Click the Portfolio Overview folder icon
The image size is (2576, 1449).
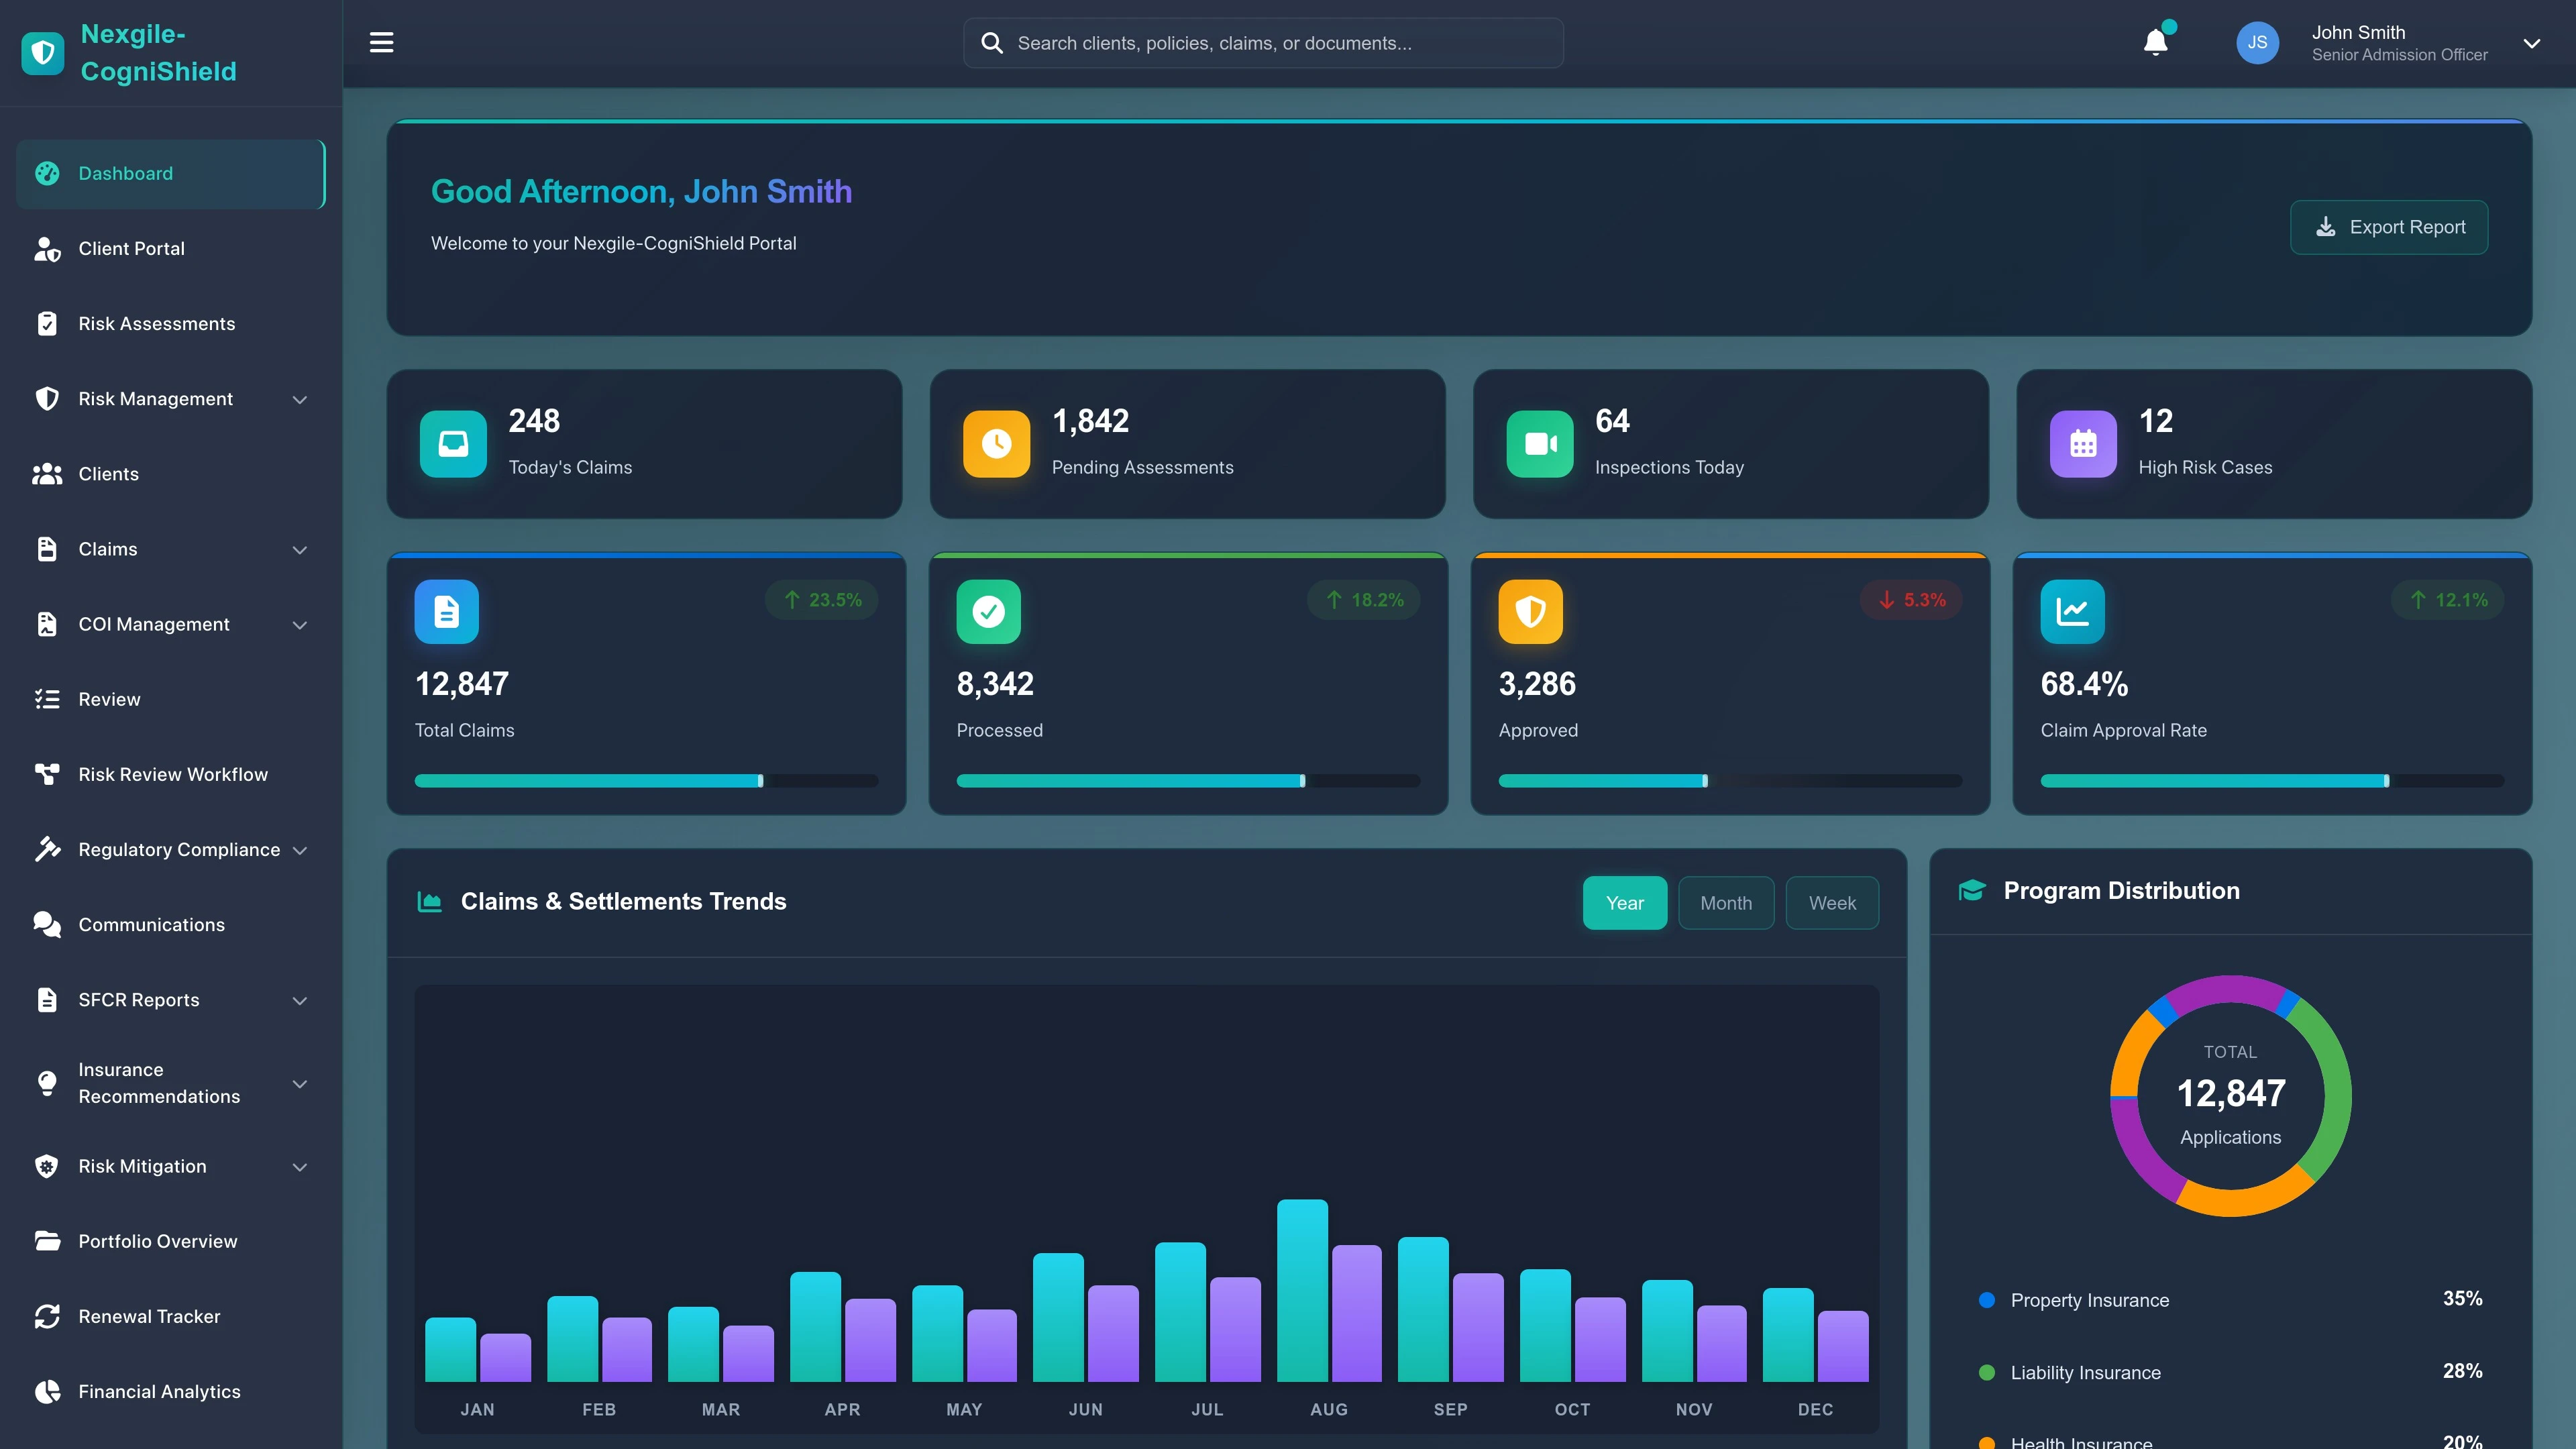pyautogui.click(x=47, y=1241)
